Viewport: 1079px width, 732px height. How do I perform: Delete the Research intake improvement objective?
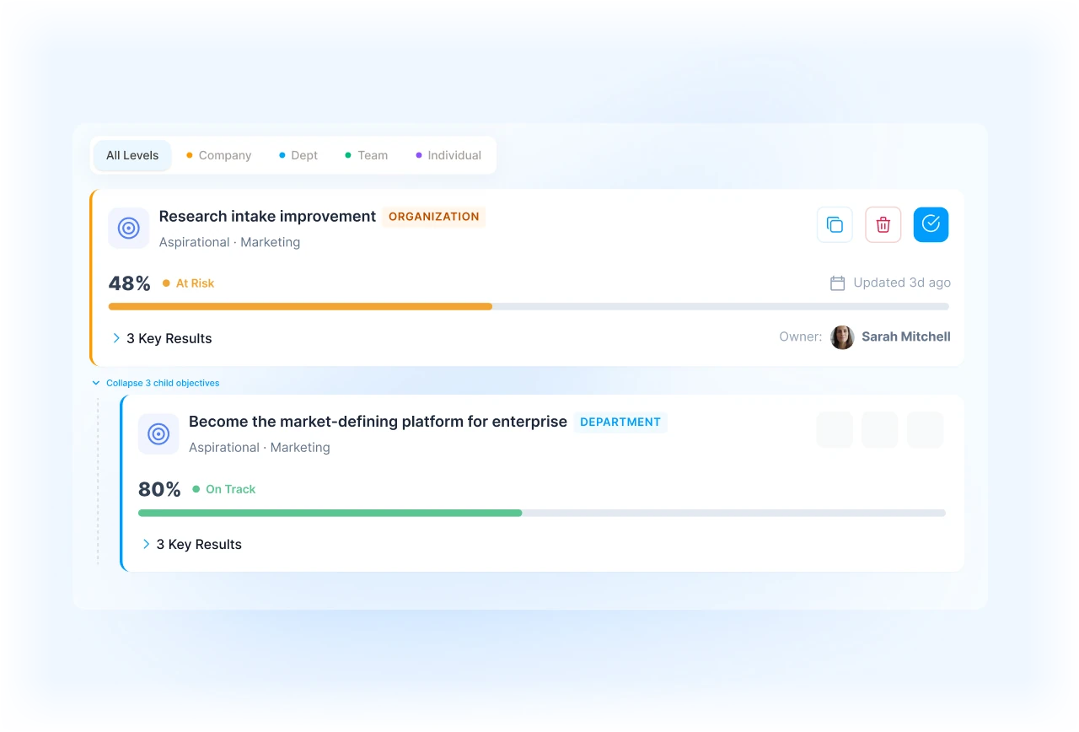coord(883,224)
